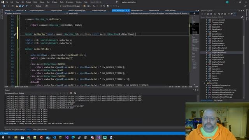
Task: Open File Explorer from the taskbar
Action: pyautogui.click(x=16, y=137)
